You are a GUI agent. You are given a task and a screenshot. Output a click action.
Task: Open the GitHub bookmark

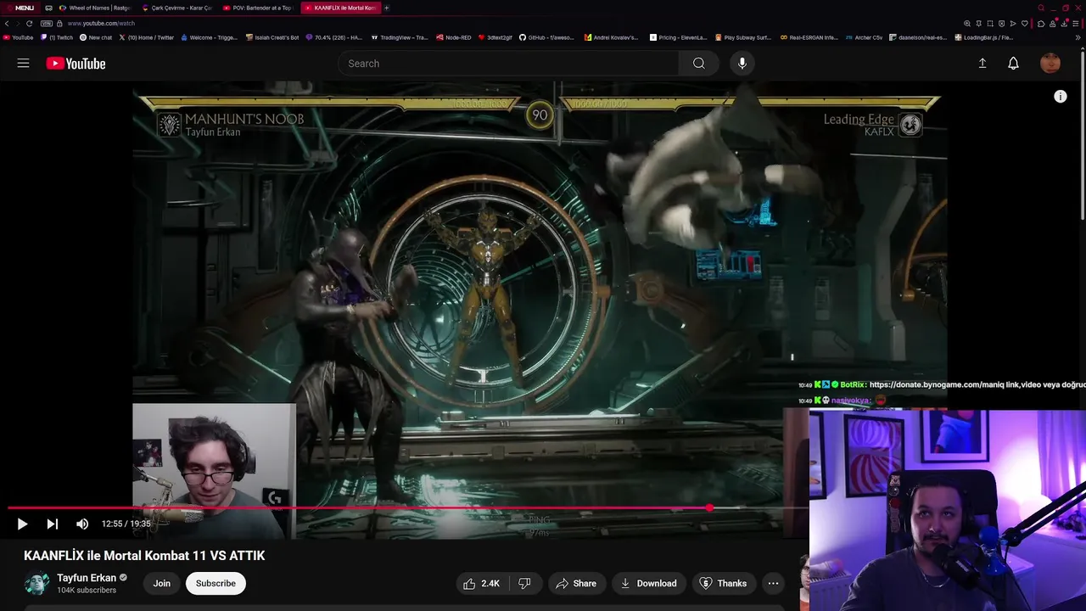[546, 37]
